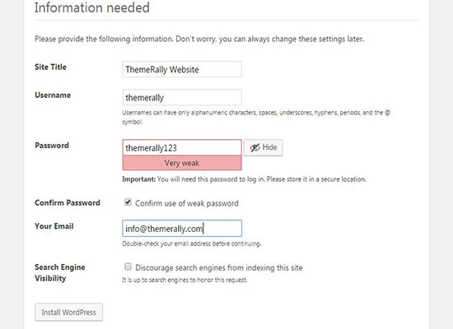Uncheck the confirm weak password checkbox
Viewport: 453px width, 329px height.
(128, 202)
